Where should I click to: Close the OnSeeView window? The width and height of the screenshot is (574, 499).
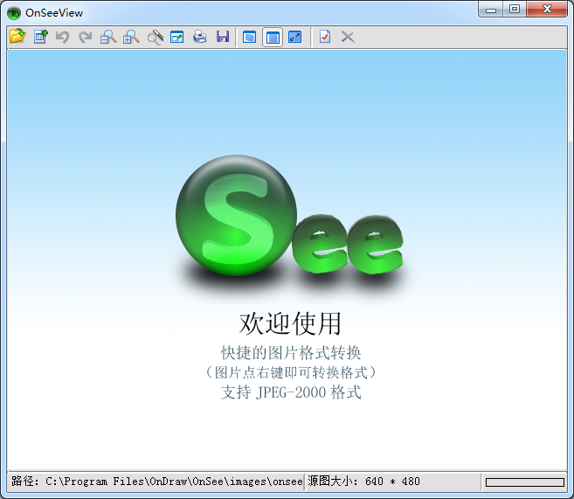(x=547, y=9)
